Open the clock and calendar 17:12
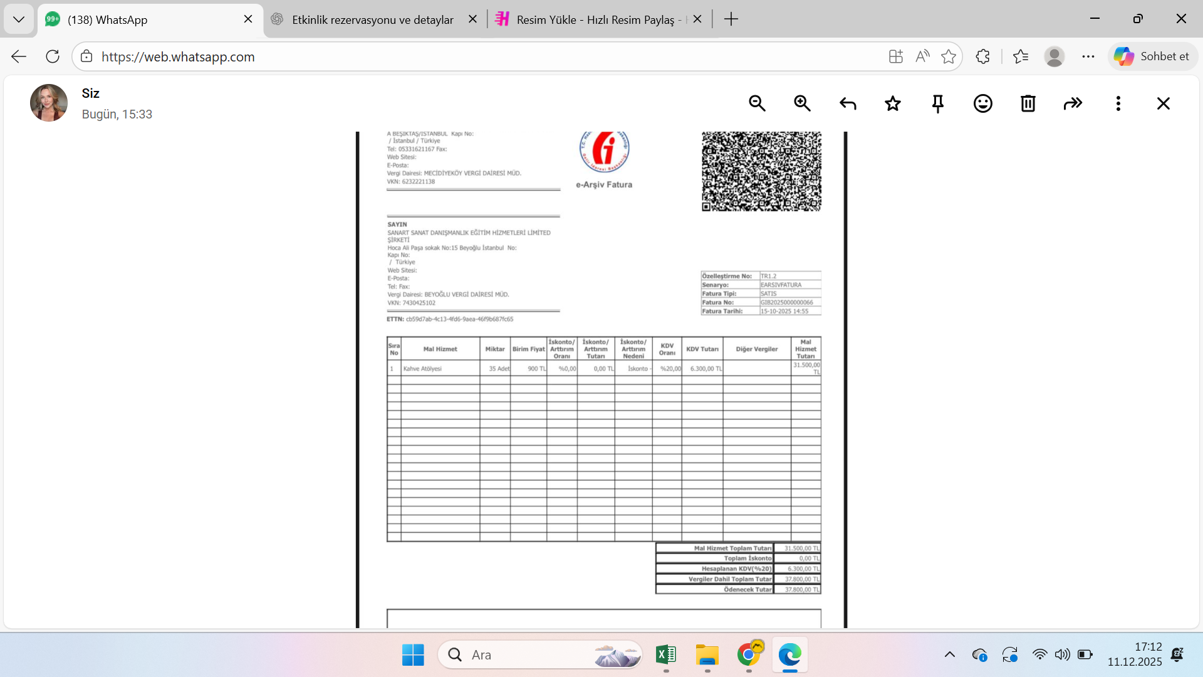1203x677 pixels. pyautogui.click(x=1135, y=654)
